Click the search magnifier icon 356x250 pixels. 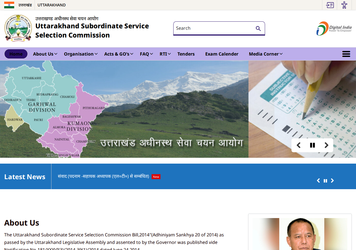click(258, 28)
